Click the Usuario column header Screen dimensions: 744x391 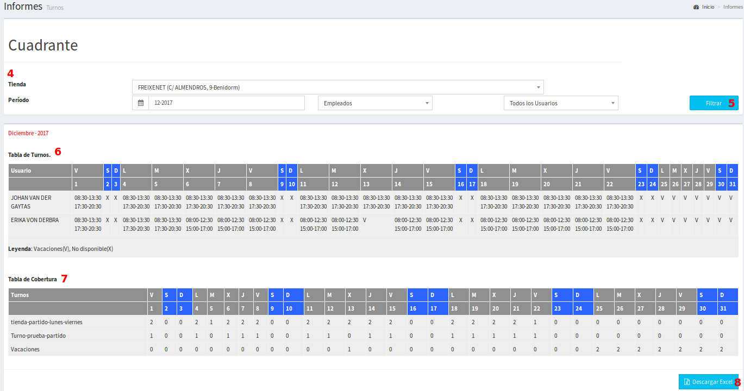coord(40,171)
